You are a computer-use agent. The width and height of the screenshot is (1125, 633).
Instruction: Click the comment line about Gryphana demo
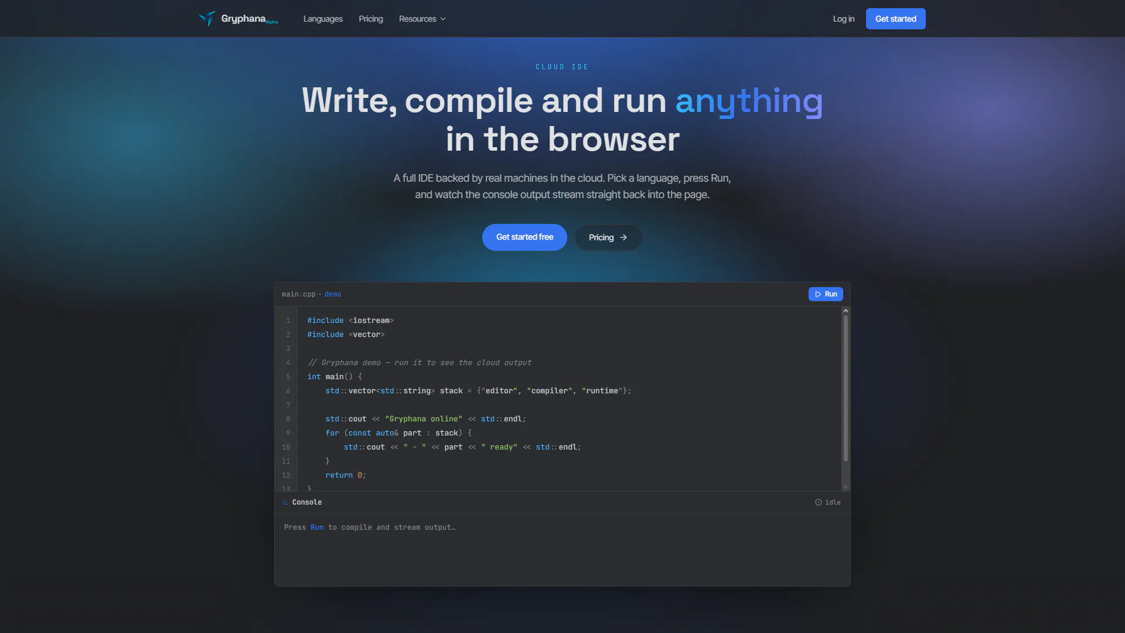420,363
